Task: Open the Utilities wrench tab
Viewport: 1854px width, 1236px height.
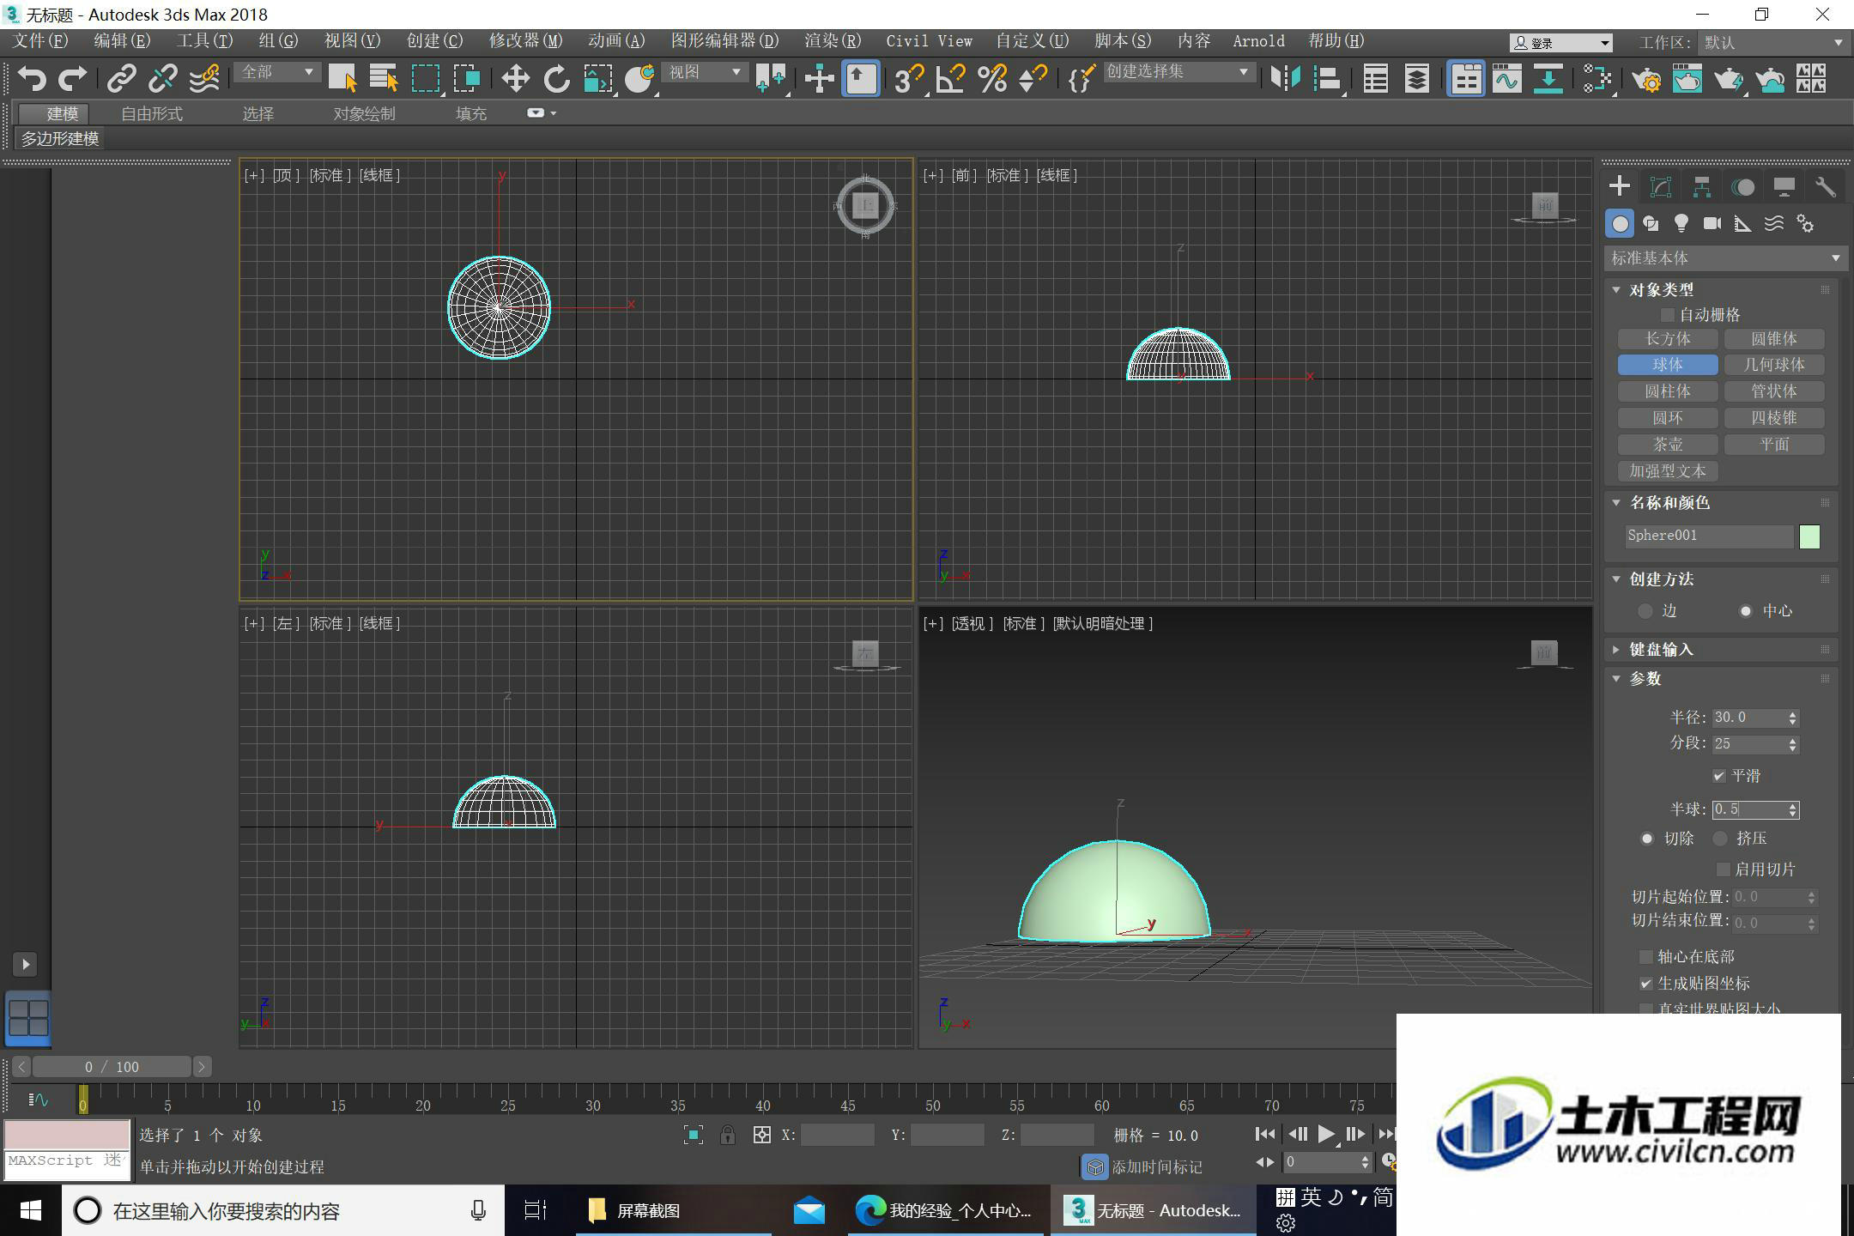Action: 1826,186
